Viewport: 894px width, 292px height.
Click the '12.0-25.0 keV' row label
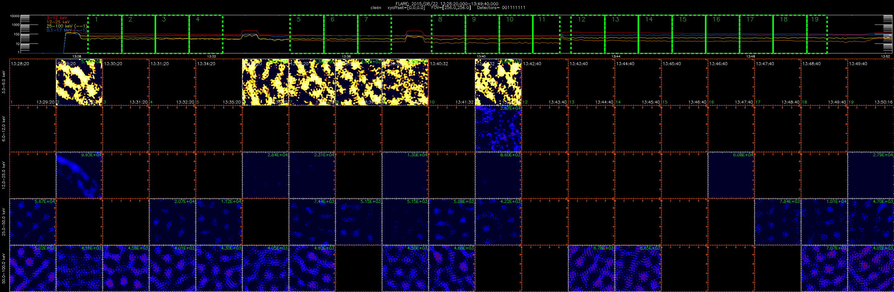click(x=4, y=175)
